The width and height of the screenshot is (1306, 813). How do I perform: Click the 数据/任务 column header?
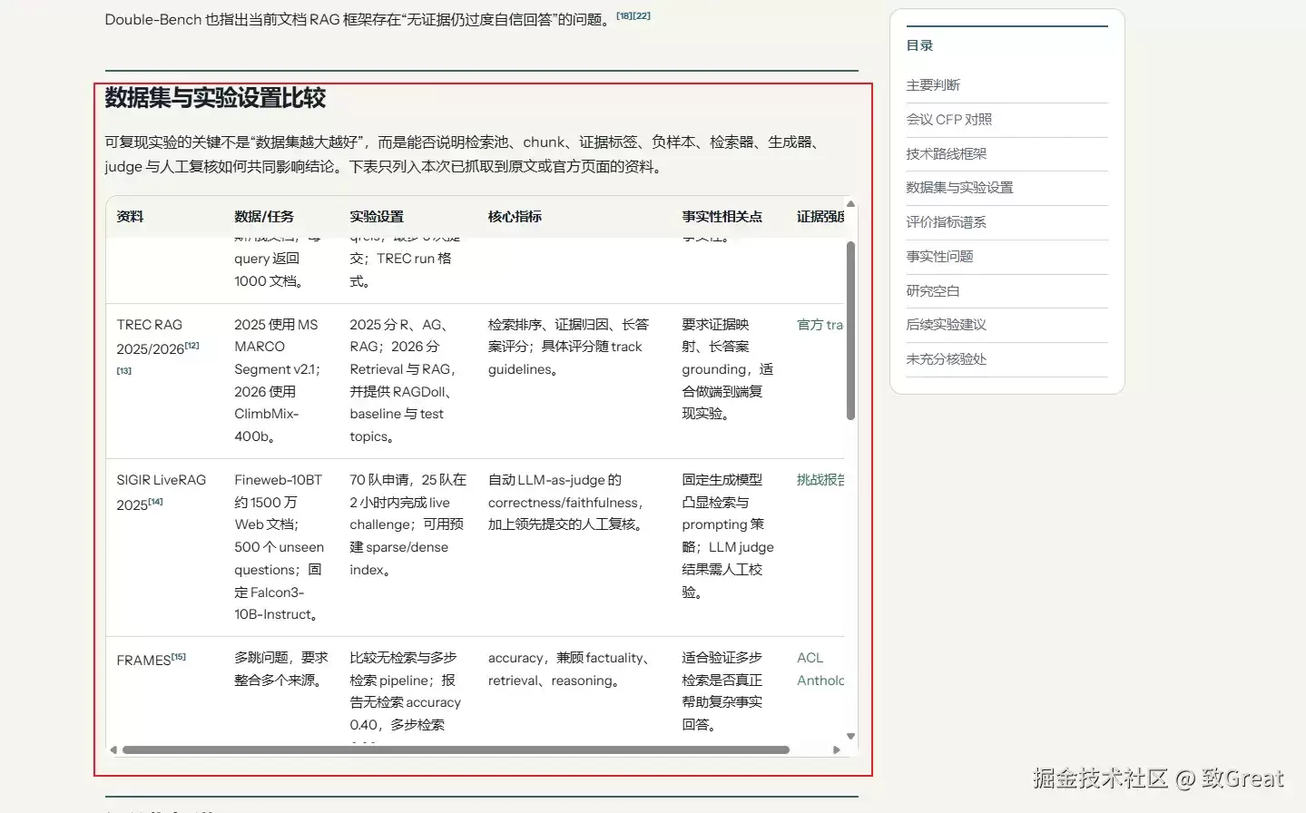pos(264,217)
